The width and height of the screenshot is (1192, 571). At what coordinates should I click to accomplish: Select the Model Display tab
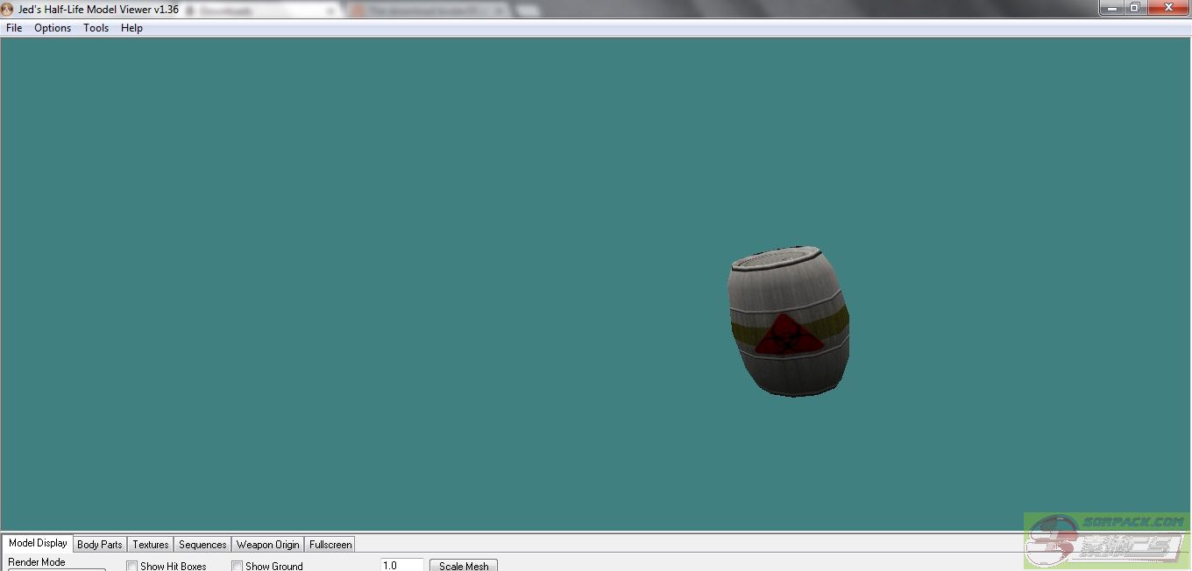point(38,543)
